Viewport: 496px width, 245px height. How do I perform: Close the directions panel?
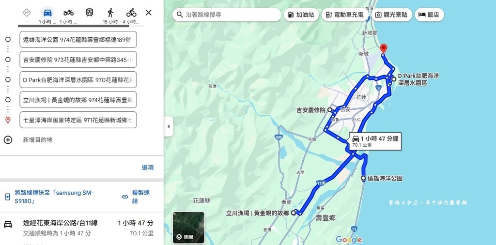click(149, 13)
